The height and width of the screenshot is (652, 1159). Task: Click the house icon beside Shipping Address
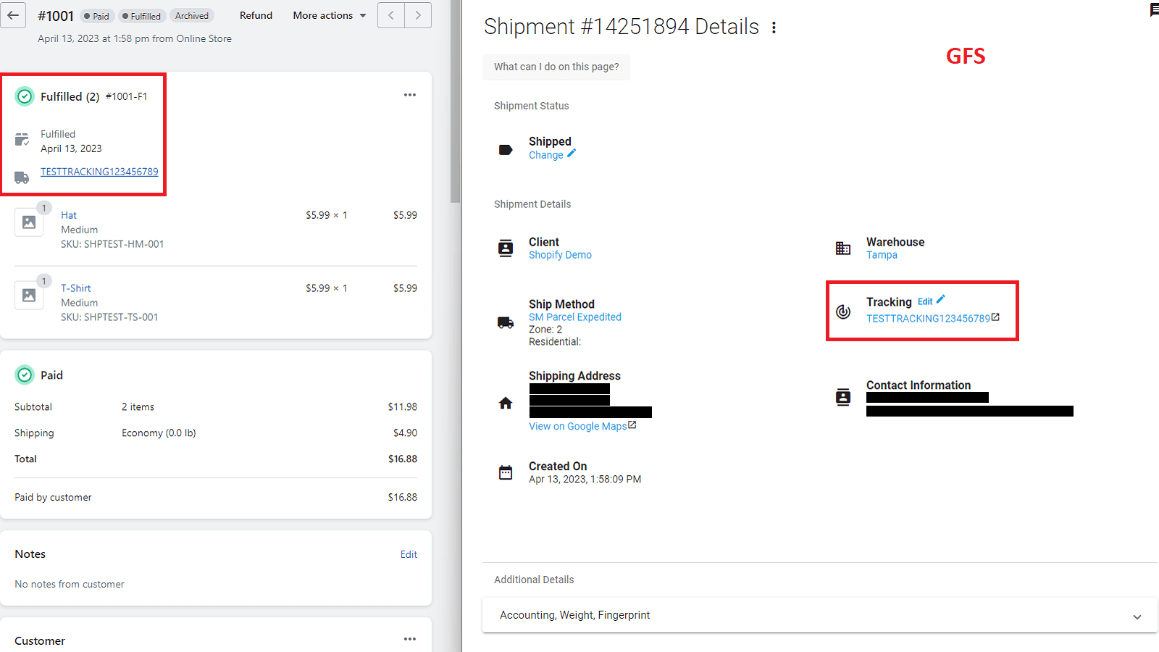506,403
